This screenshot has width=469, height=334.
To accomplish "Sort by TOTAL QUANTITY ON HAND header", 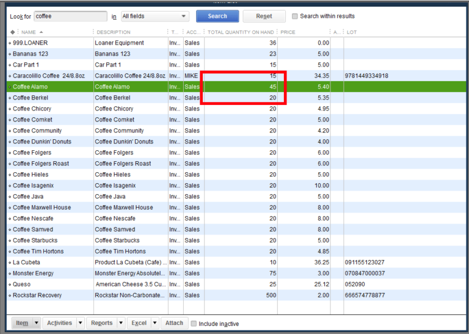I will pyautogui.click(x=241, y=32).
